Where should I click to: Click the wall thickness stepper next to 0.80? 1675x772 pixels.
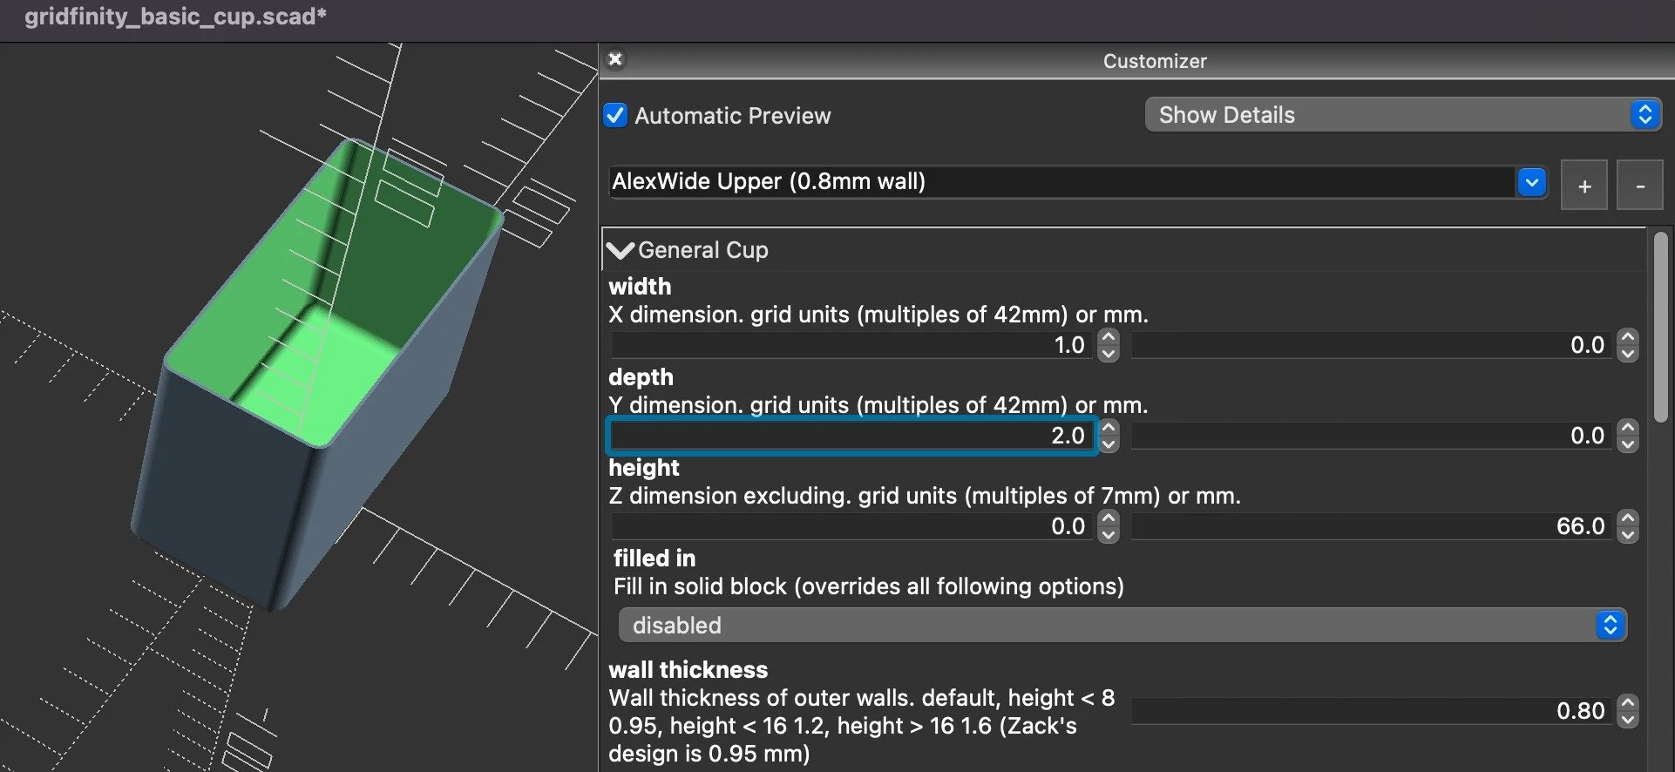pyautogui.click(x=1628, y=711)
